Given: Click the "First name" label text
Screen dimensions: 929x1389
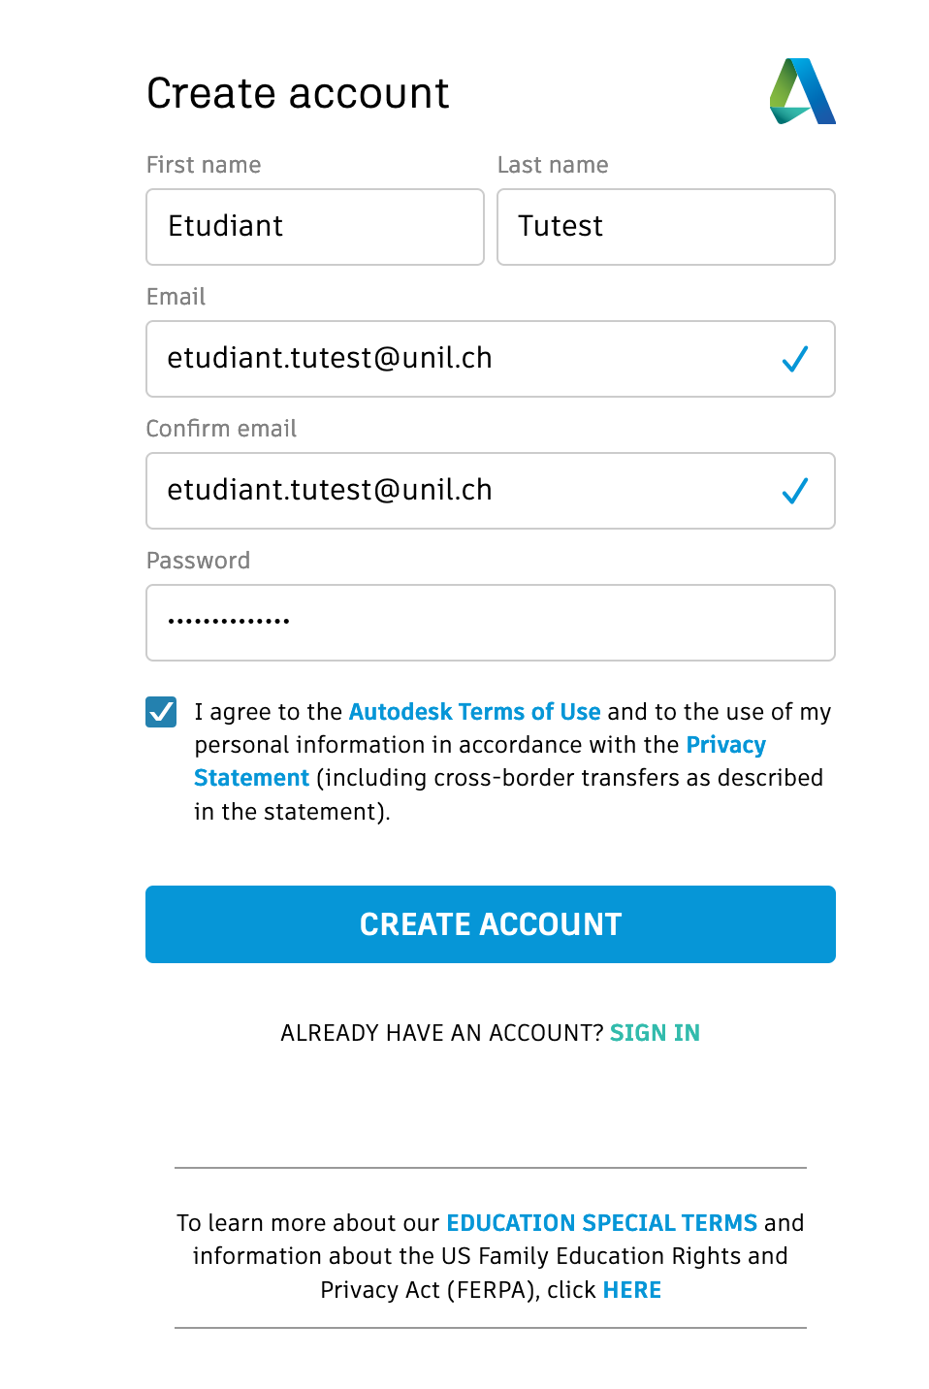Looking at the screenshot, I should coord(204,165).
